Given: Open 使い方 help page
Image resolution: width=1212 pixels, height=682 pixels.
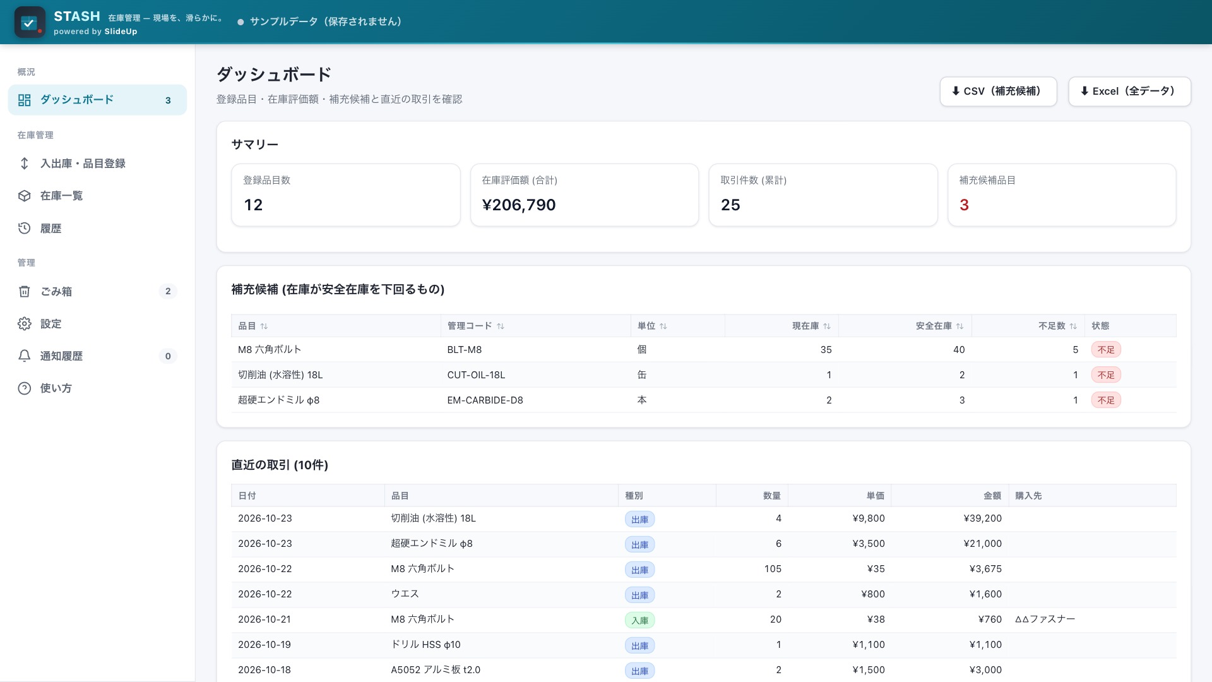Looking at the screenshot, I should click(97, 388).
